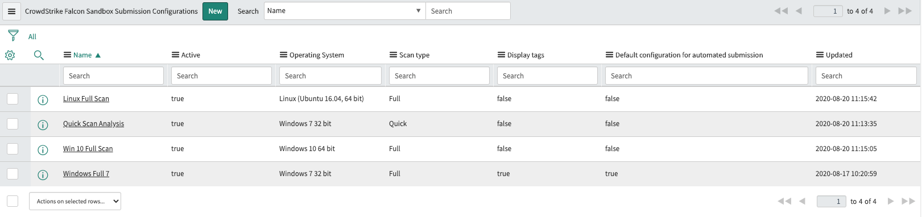Image resolution: width=922 pixels, height=217 pixels.
Task: Click the top page number field
Action: click(x=828, y=11)
